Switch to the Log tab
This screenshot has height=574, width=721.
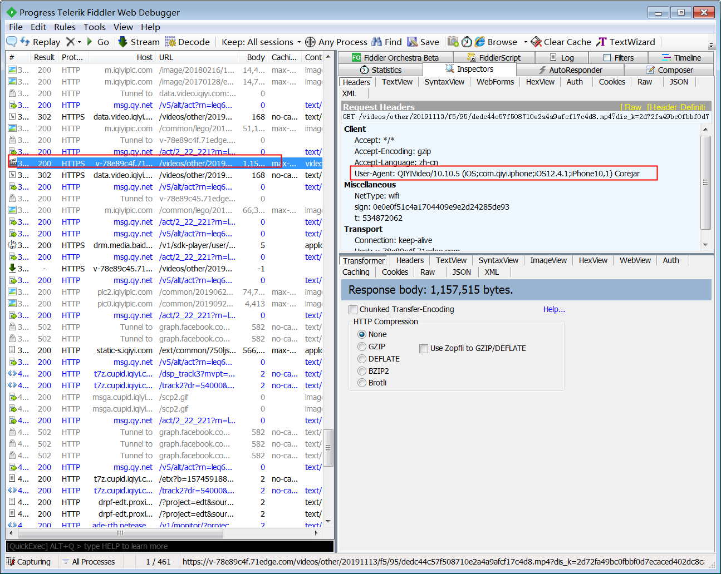562,57
